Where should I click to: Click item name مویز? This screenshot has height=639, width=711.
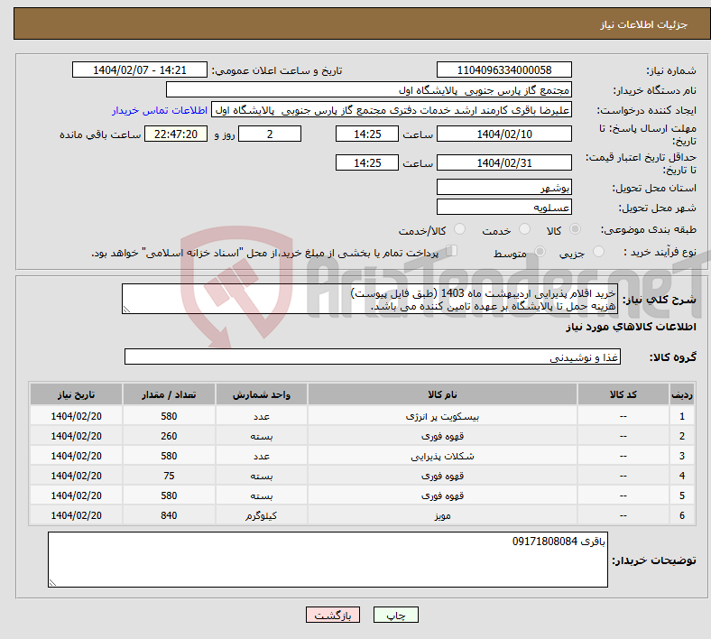click(x=442, y=515)
